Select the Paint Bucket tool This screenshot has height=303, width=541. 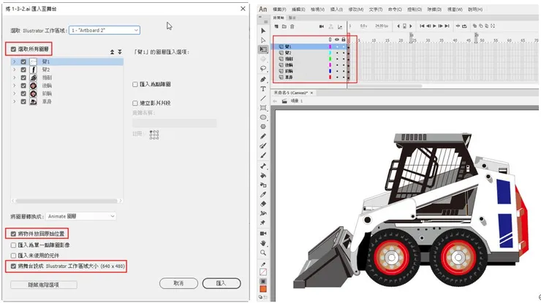[x=263, y=175]
